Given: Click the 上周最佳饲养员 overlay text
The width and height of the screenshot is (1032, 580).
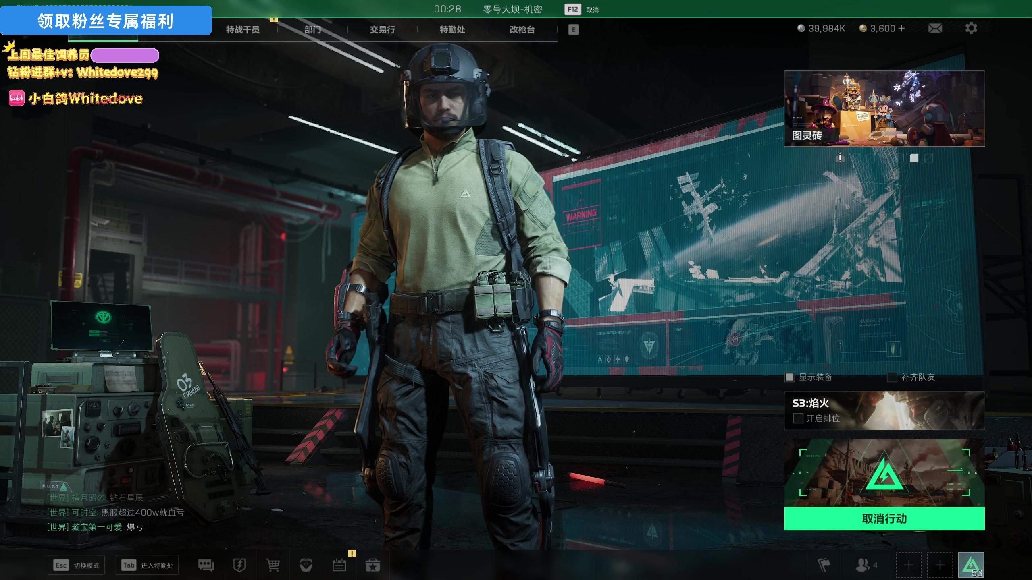Looking at the screenshot, I should click(x=48, y=55).
